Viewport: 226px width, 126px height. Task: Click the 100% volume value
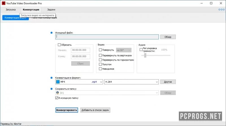[164, 50]
